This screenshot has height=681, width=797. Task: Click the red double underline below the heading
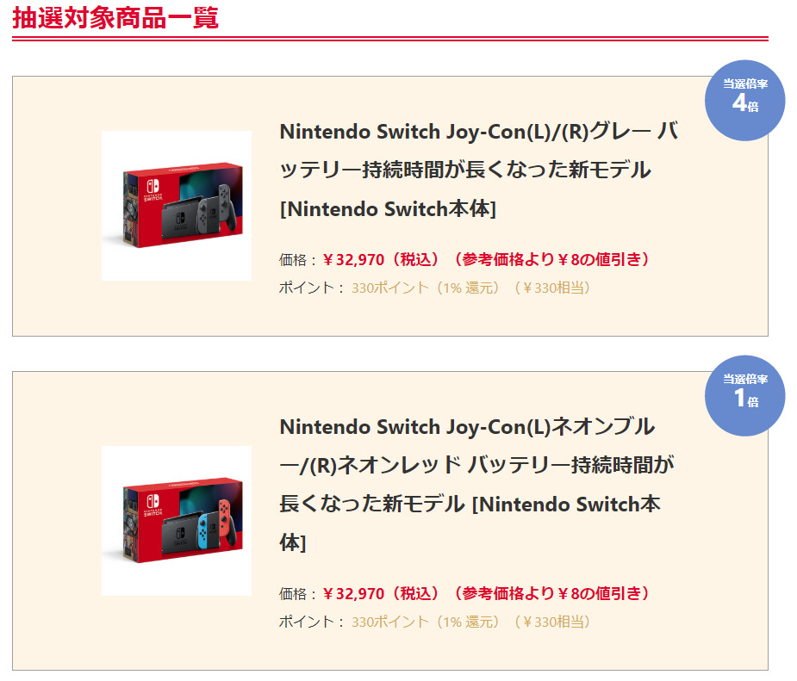tap(389, 39)
